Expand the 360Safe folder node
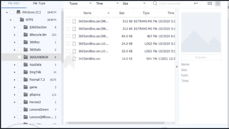This screenshot has height=129, width=229. [14, 50]
